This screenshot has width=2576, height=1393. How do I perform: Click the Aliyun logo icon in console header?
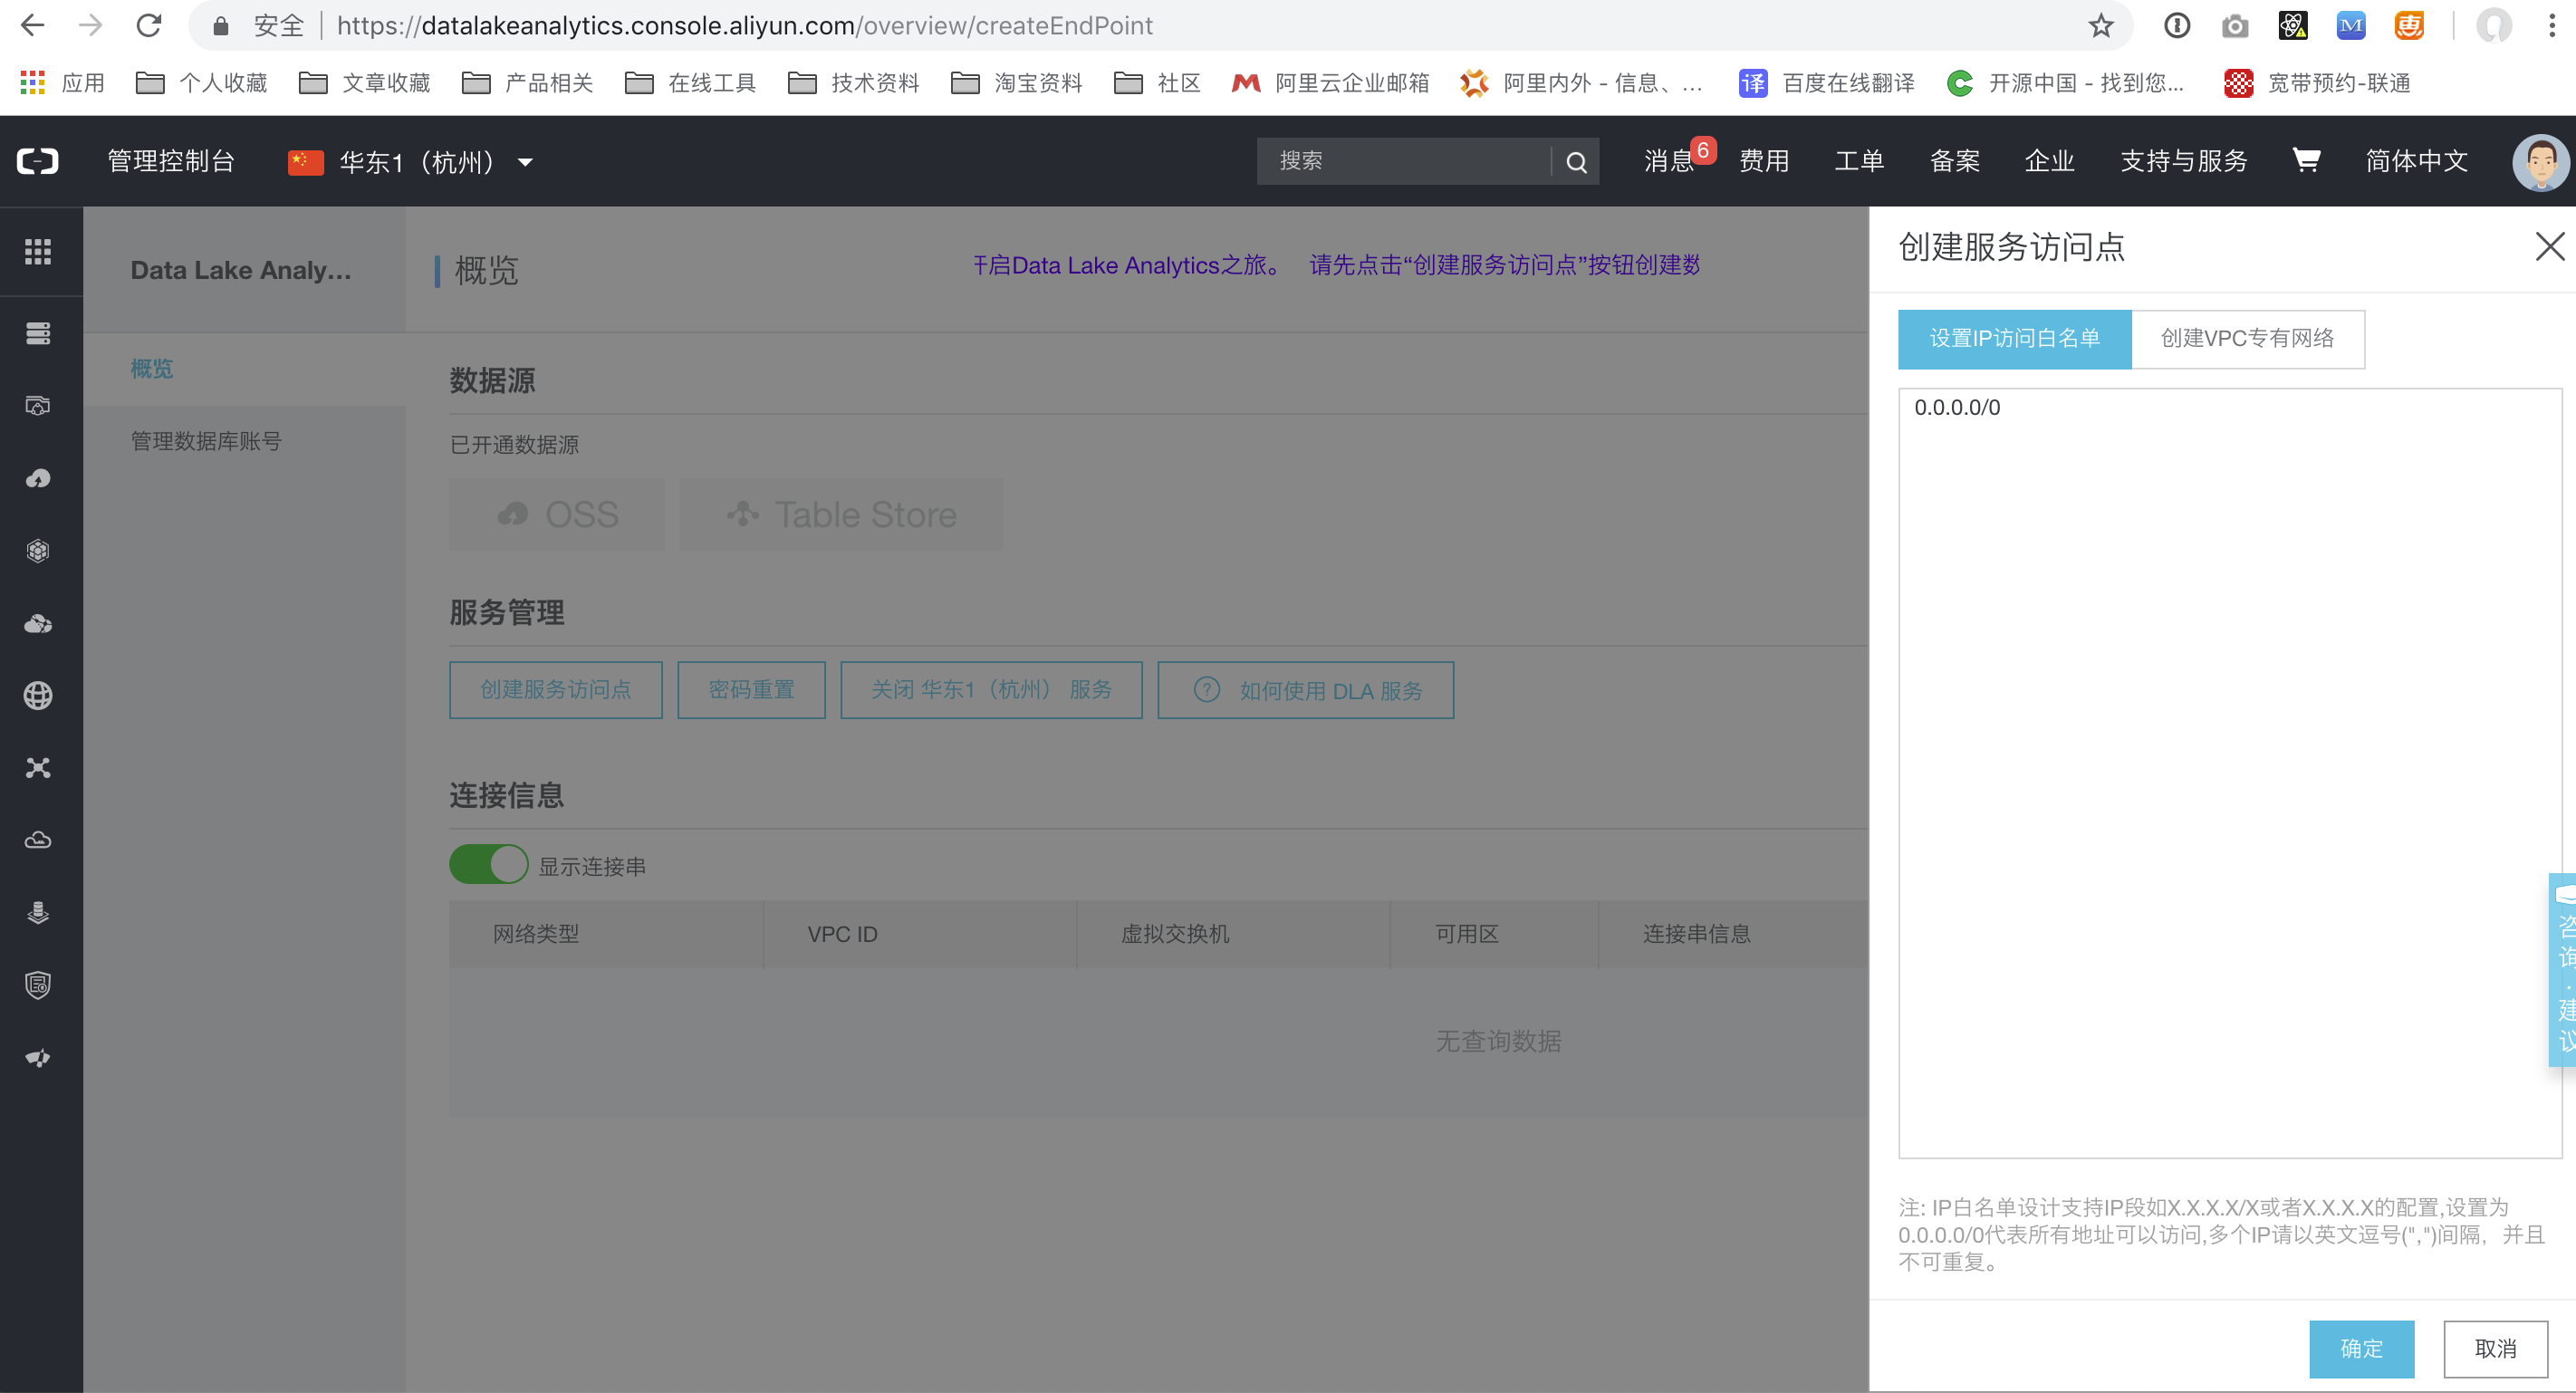38,161
